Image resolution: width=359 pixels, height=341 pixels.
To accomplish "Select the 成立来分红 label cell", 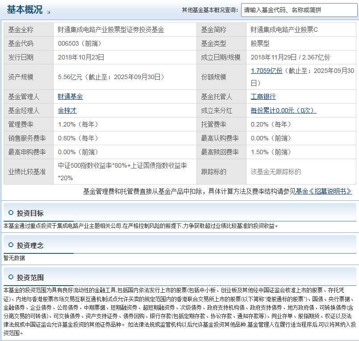I will pyautogui.click(x=221, y=110).
